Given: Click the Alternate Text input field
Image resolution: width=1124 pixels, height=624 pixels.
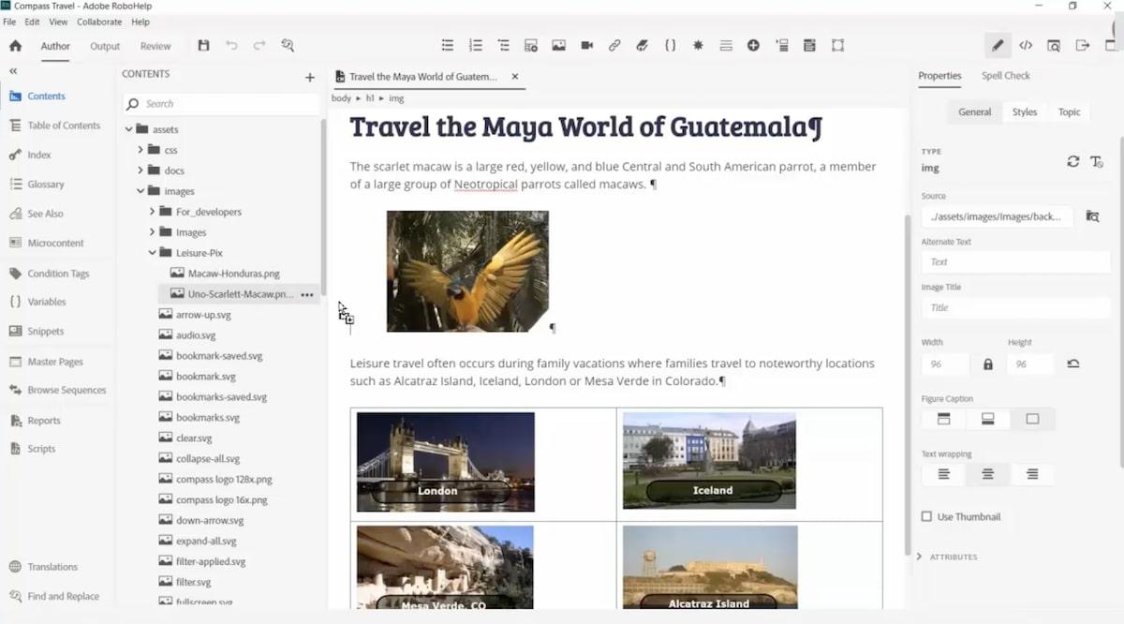Looking at the screenshot, I should [x=1015, y=262].
